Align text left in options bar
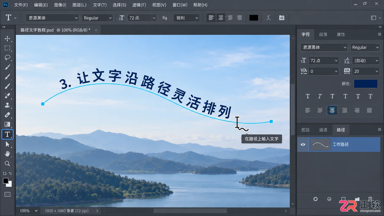 coord(211,18)
